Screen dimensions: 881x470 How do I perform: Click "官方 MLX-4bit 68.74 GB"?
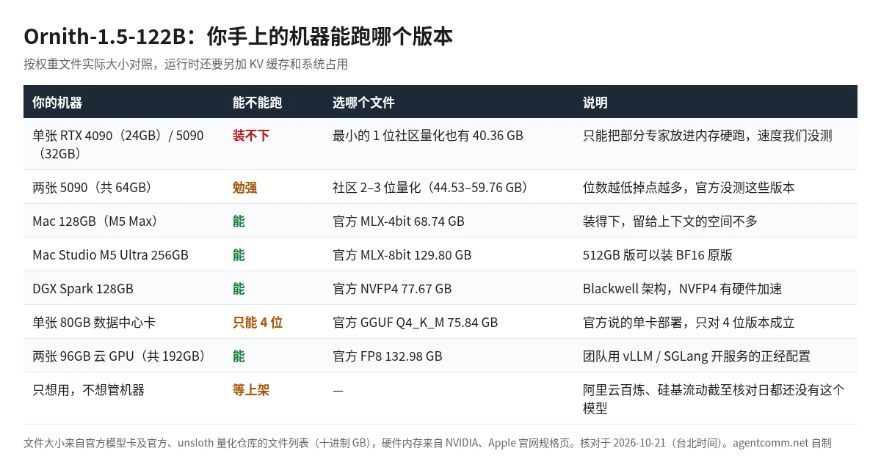pyautogui.click(x=399, y=221)
